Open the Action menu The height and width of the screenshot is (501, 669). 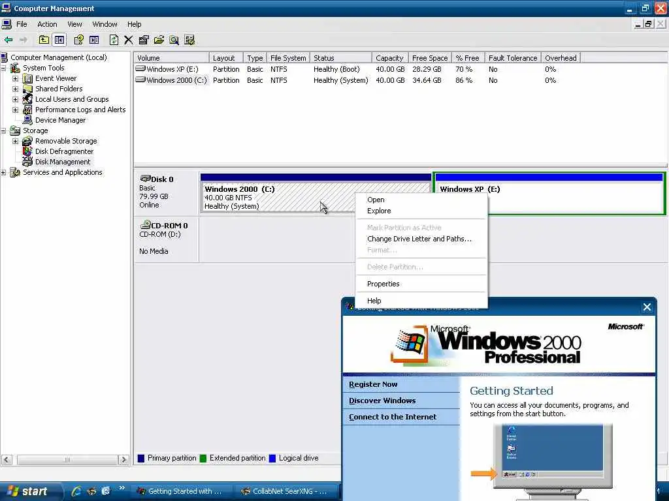point(47,24)
